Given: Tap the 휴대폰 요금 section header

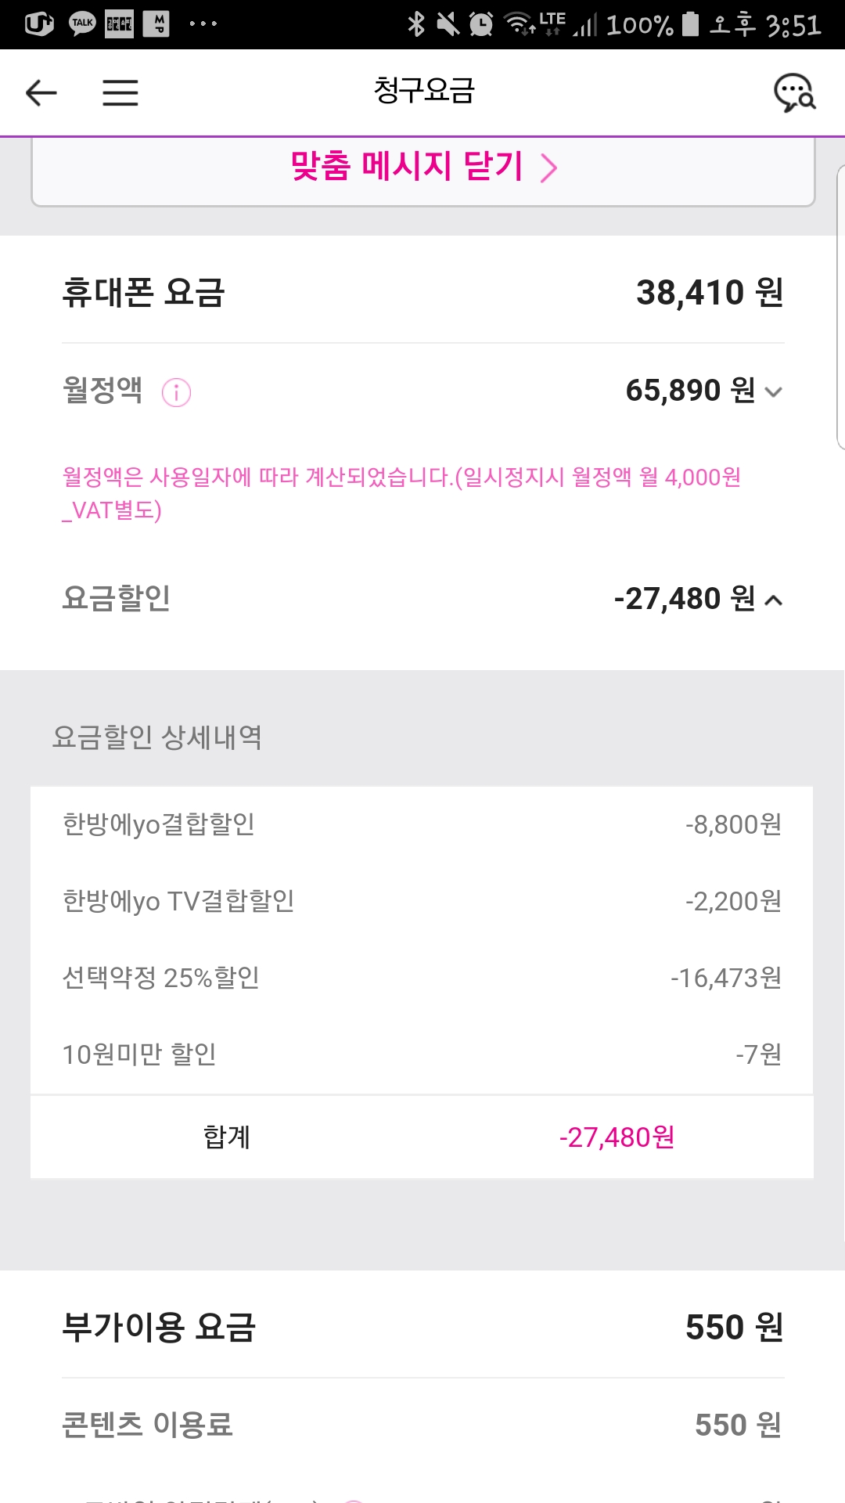Looking at the screenshot, I should click(144, 293).
